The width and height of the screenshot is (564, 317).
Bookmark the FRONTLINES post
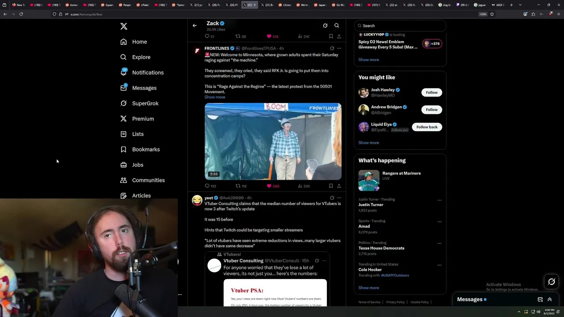331,186
